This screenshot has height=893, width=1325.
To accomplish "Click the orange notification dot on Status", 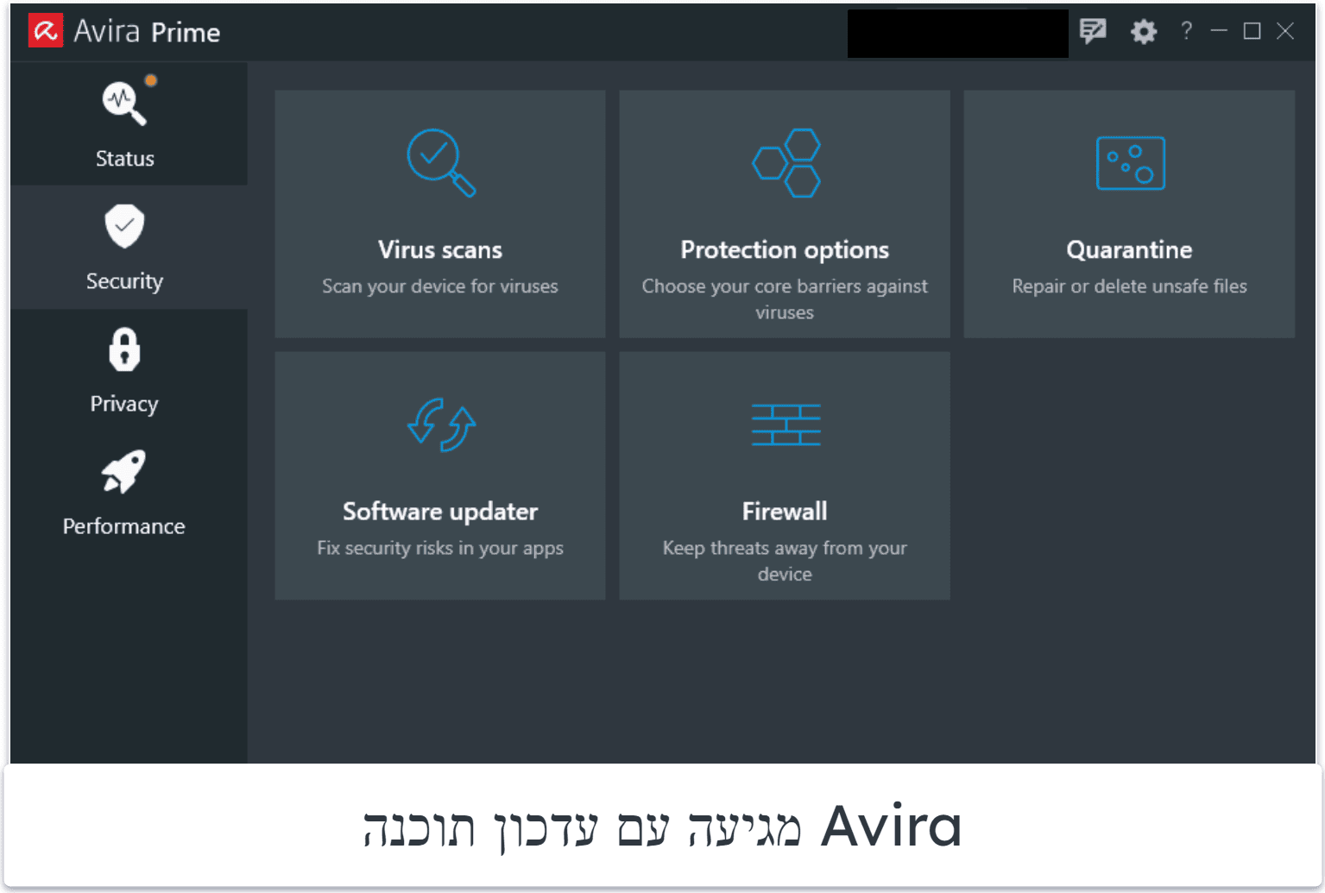I will (x=151, y=80).
